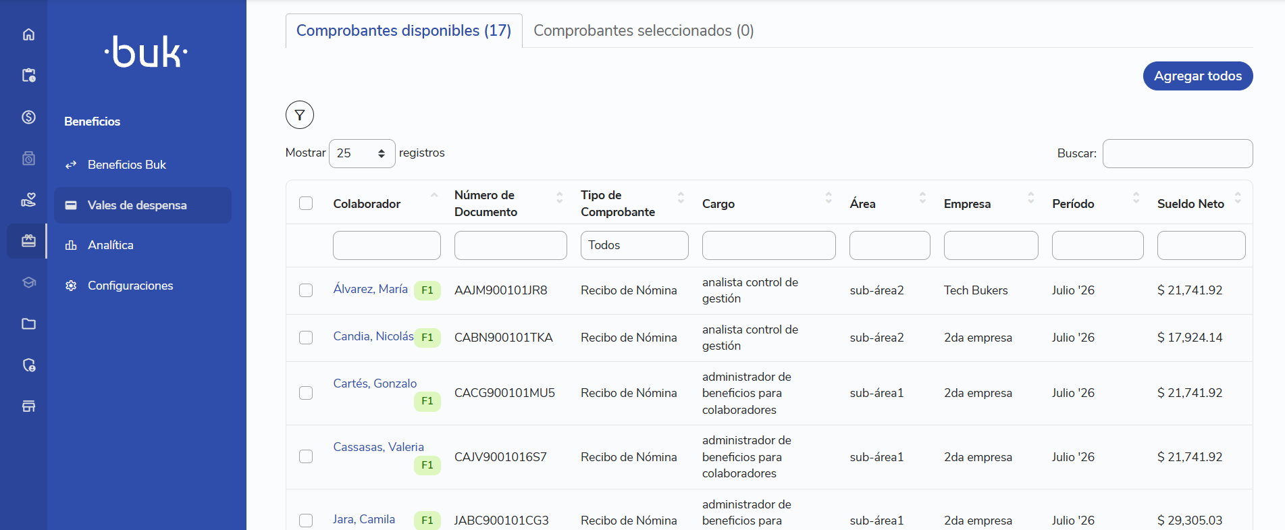This screenshot has height=530, width=1285.
Task: Open Cartés, Gonzalo profile link
Action: pos(375,383)
